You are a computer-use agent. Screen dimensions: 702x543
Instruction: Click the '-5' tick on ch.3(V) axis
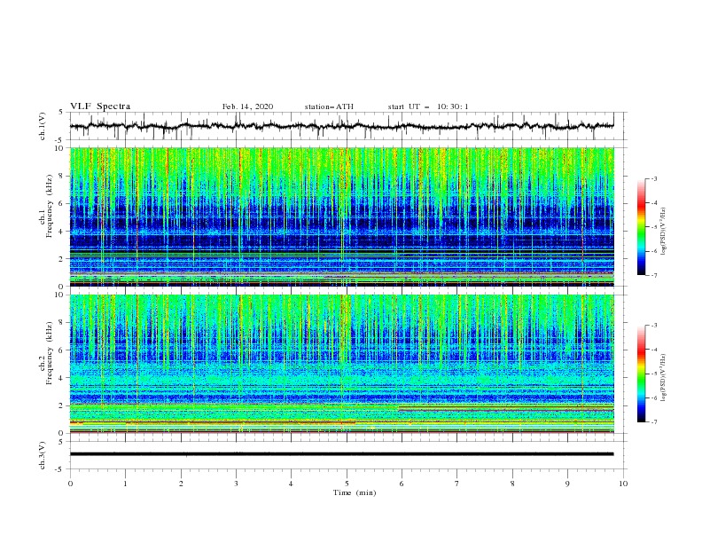[60, 470]
